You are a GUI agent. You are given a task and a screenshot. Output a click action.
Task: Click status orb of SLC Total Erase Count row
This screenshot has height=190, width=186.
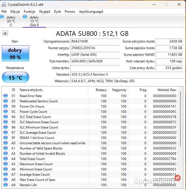[6, 117]
